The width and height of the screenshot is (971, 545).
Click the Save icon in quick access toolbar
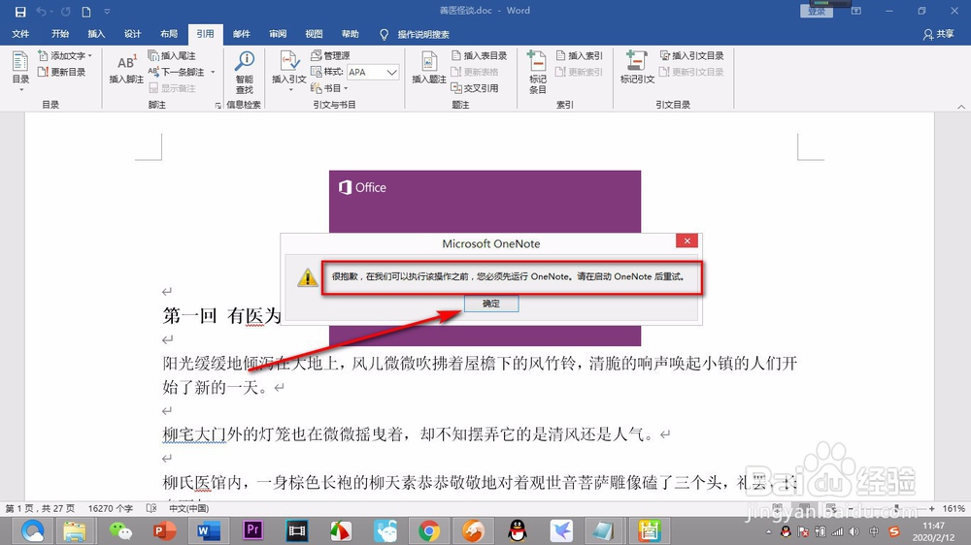pos(20,11)
